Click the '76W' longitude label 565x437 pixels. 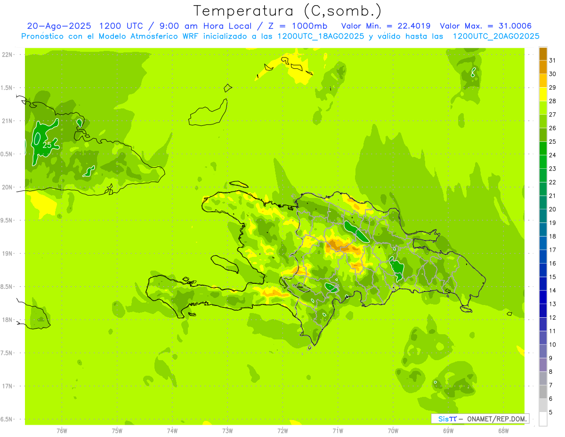coord(62,431)
